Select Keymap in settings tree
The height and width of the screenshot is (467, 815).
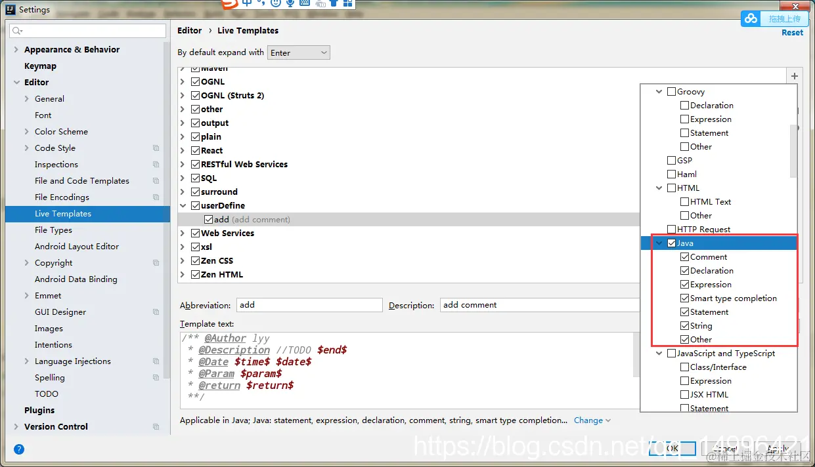(x=40, y=66)
